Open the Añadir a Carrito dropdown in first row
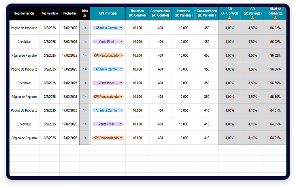The width and height of the screenshot is (296, 188). pos(121,28)
